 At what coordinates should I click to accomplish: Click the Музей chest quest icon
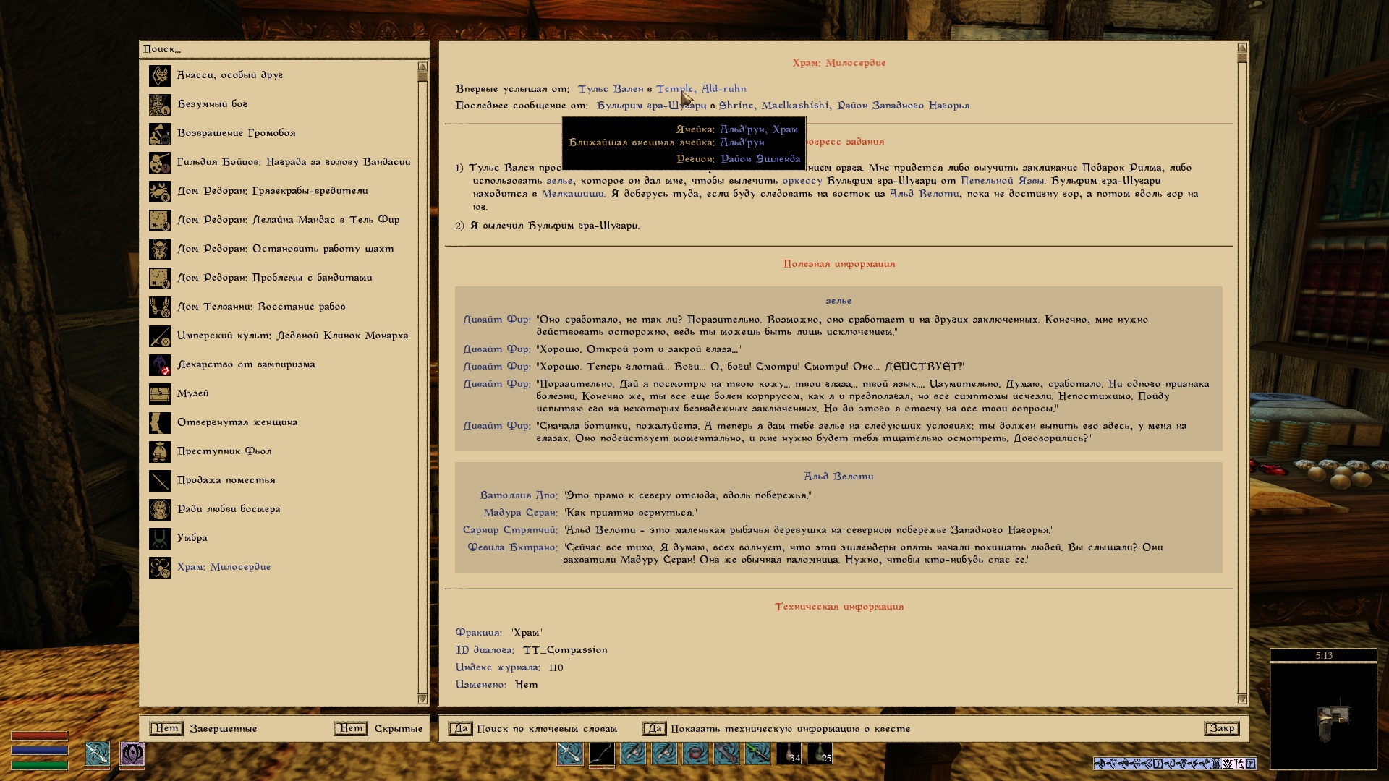coord(160,393)
